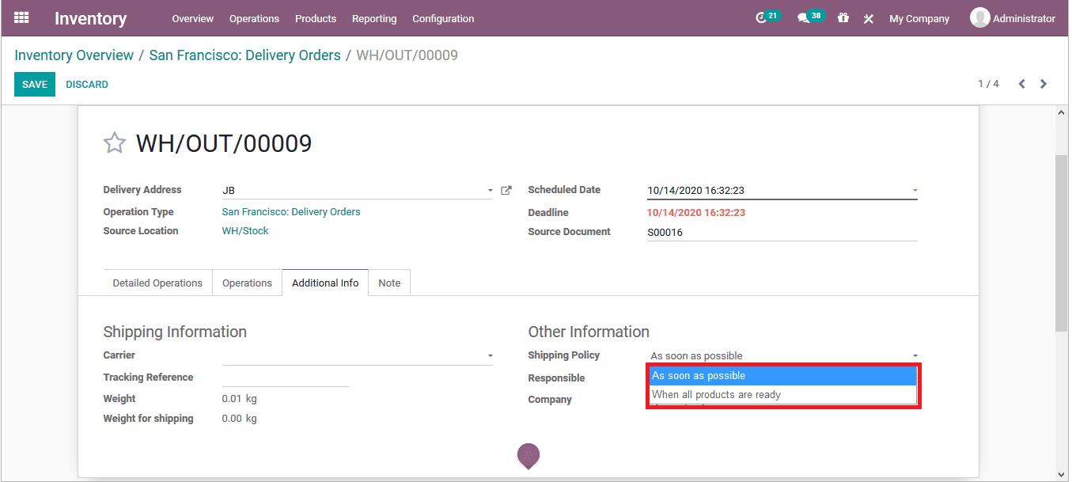
Task: Switch to the Note tab
Action: point(389,283)
